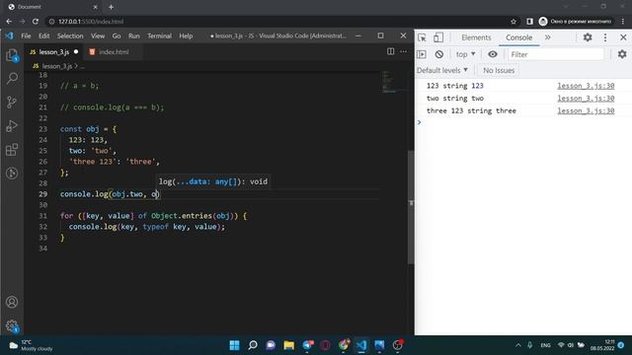632x355 pixels.
Task: Split the editor right
Action: coord(391,51)
